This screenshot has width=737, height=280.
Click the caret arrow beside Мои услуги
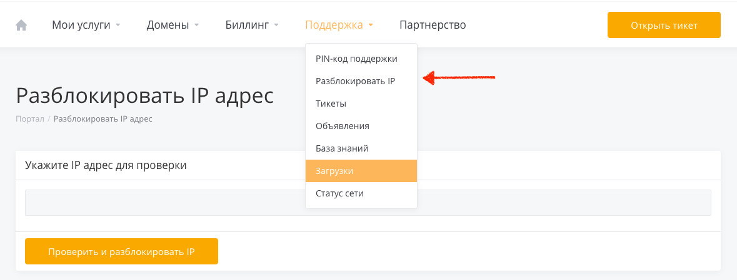[118, 26]
